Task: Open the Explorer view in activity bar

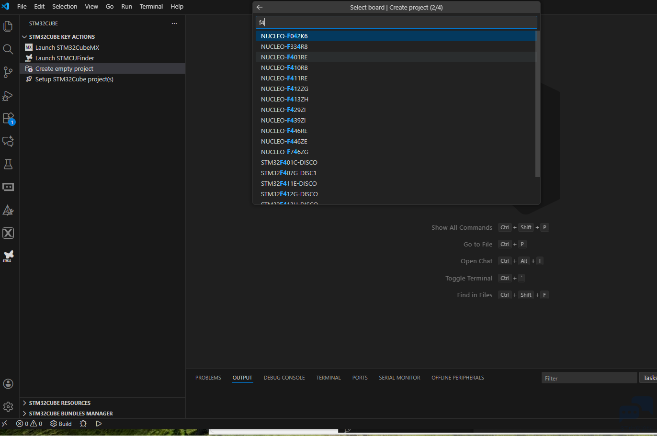Action: click(x=8, y=26)
